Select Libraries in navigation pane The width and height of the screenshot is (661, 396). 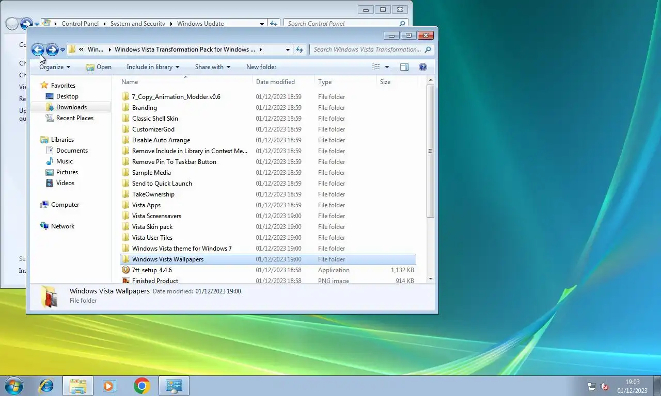(x=62, y=140)
